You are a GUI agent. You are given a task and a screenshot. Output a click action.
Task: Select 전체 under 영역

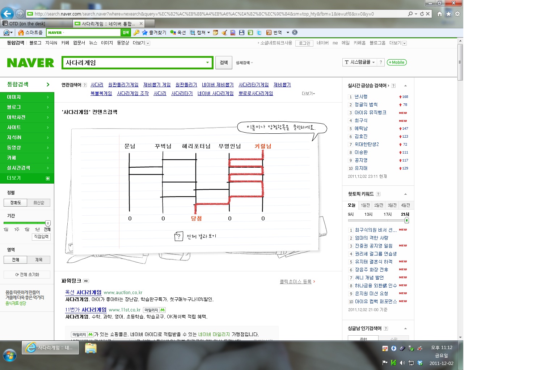[16, 260]
